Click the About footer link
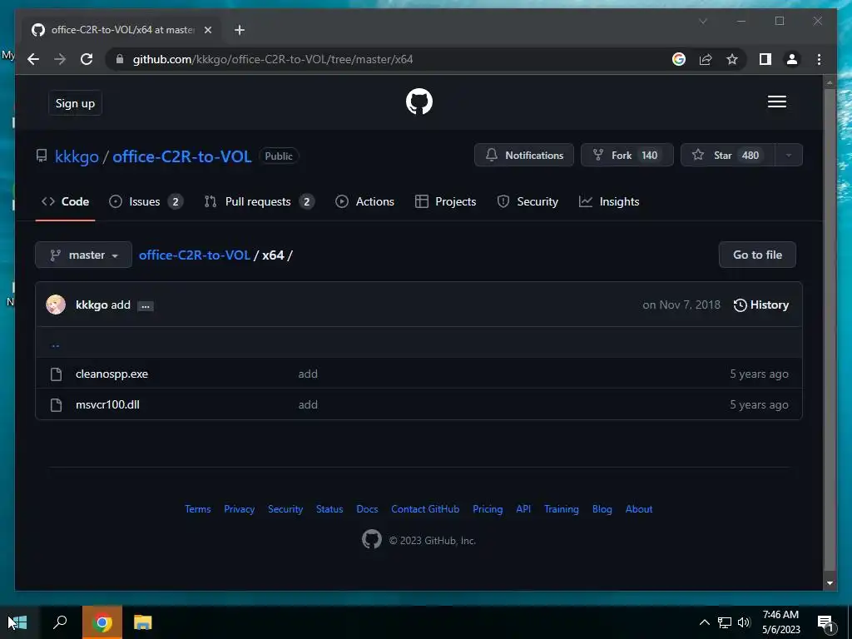This screenshot has width=852, height=639. (x=639, y=509)
